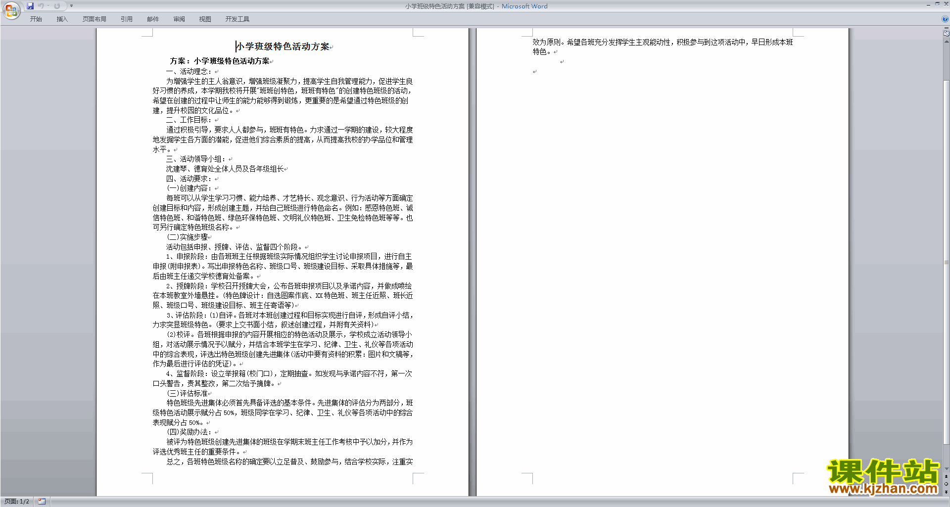Click the subheading (一)创建内容：
The image size is (950, 507).
click(189, 188)
